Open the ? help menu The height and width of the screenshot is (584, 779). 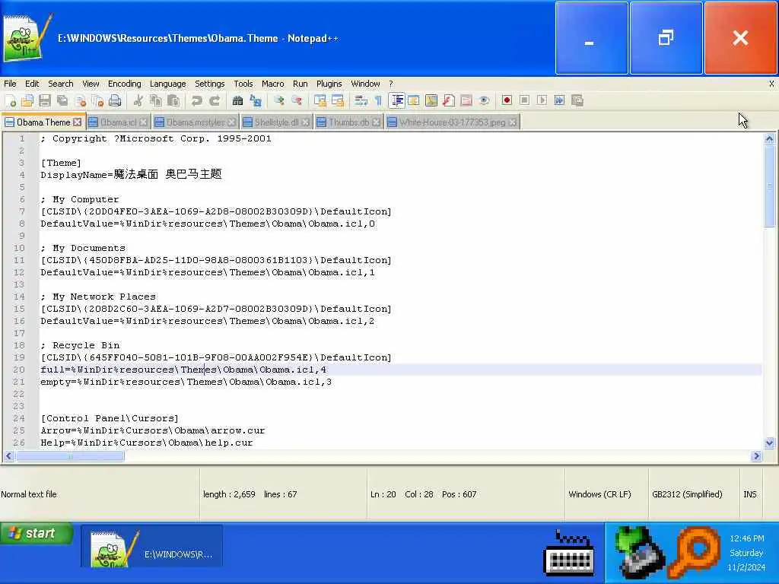coord(391,84)
